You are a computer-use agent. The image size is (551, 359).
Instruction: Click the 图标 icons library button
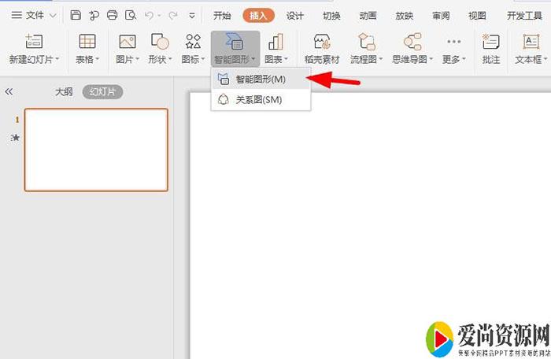pyautogui.click(x=193, y=42)
